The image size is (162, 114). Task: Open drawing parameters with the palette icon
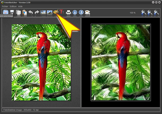(x=56, y=12)
